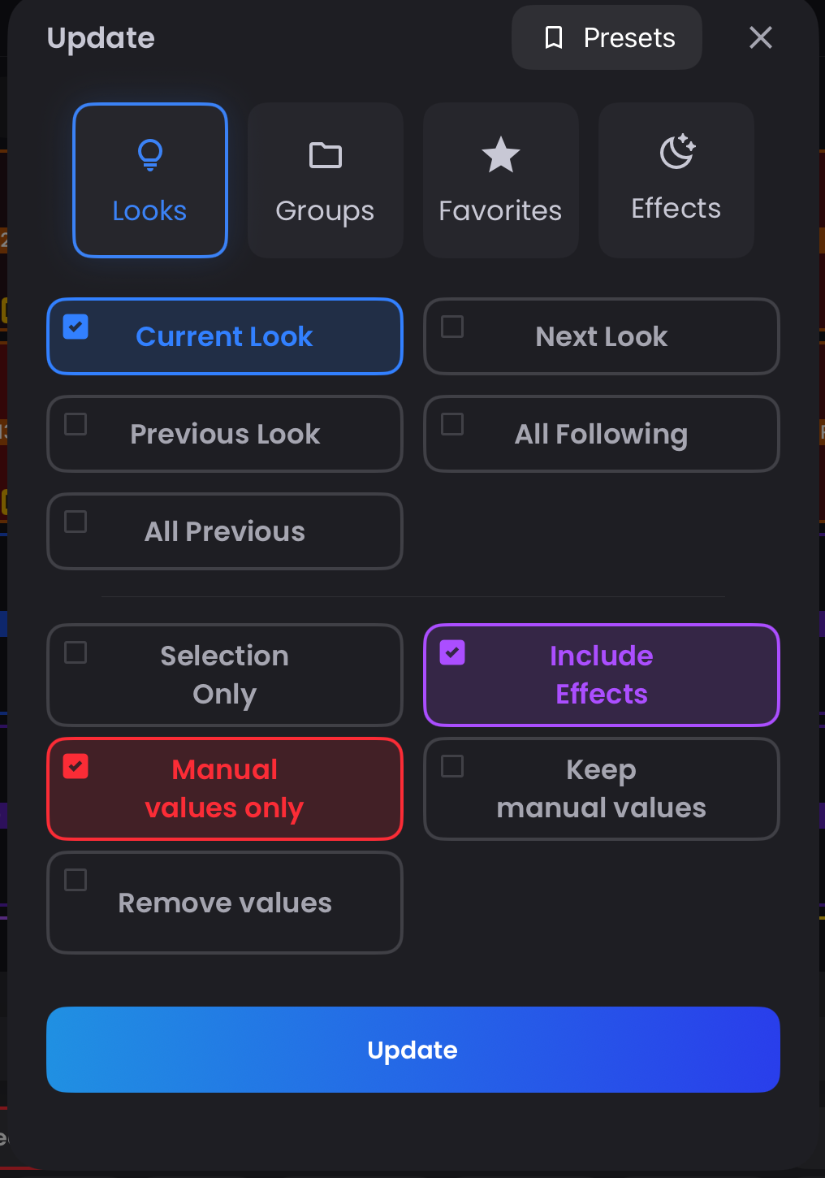Click the Looks lightbulb icon
This screenshot has width=825, height=1178.
click(149, 155)
